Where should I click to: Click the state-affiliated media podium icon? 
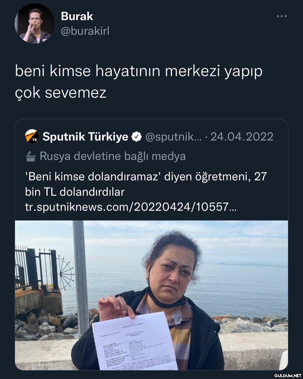click(30, 157)
